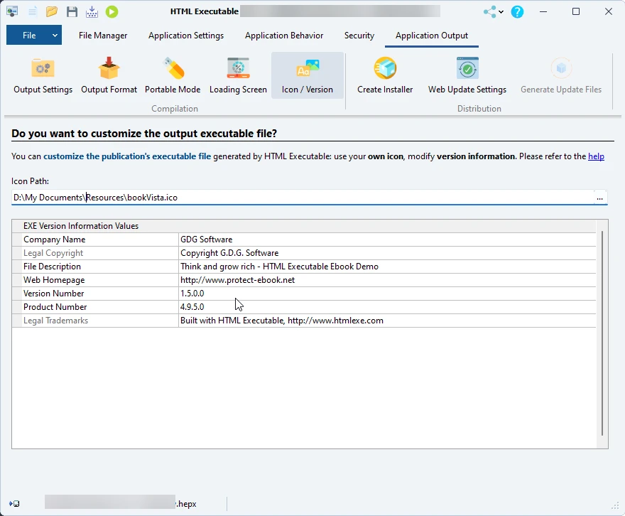Expand the share icon dropdown arrow
The width and height of the screenshot is (625, 516).
coord(501,12)
